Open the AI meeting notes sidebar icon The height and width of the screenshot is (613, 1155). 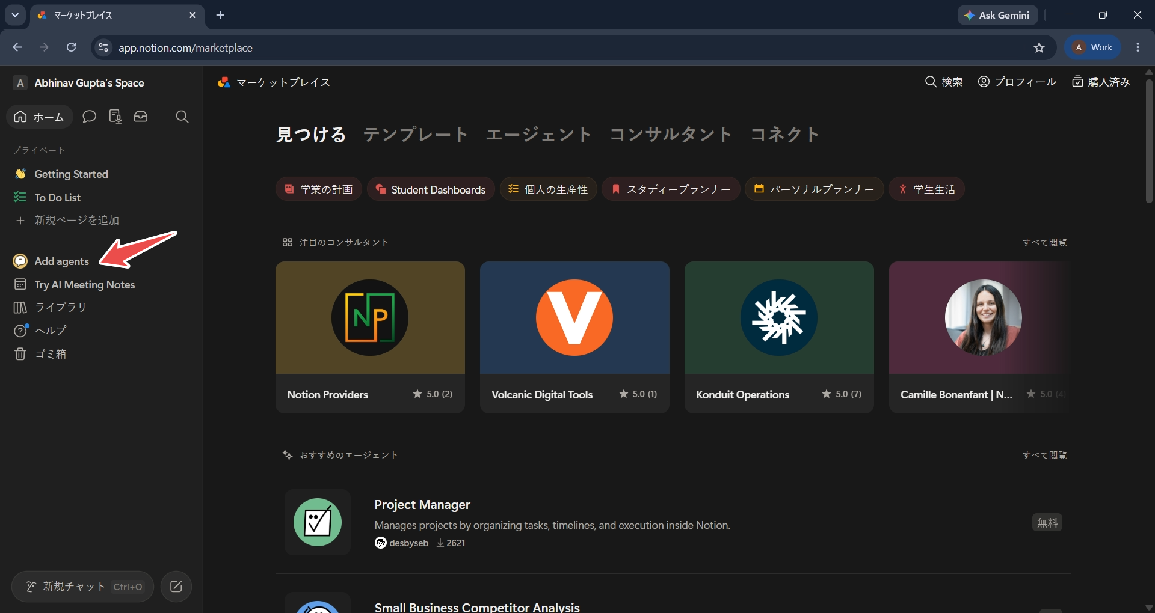point(115,117)
